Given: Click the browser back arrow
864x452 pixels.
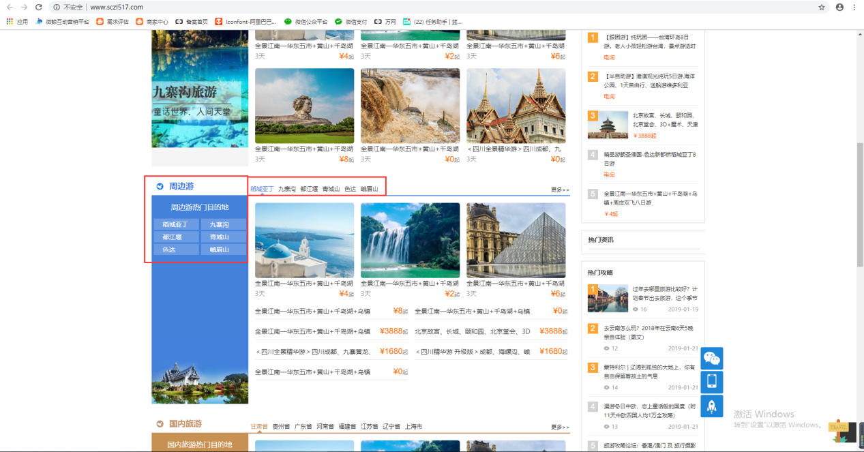Looking at the screenshot, I should coord(10,7).
